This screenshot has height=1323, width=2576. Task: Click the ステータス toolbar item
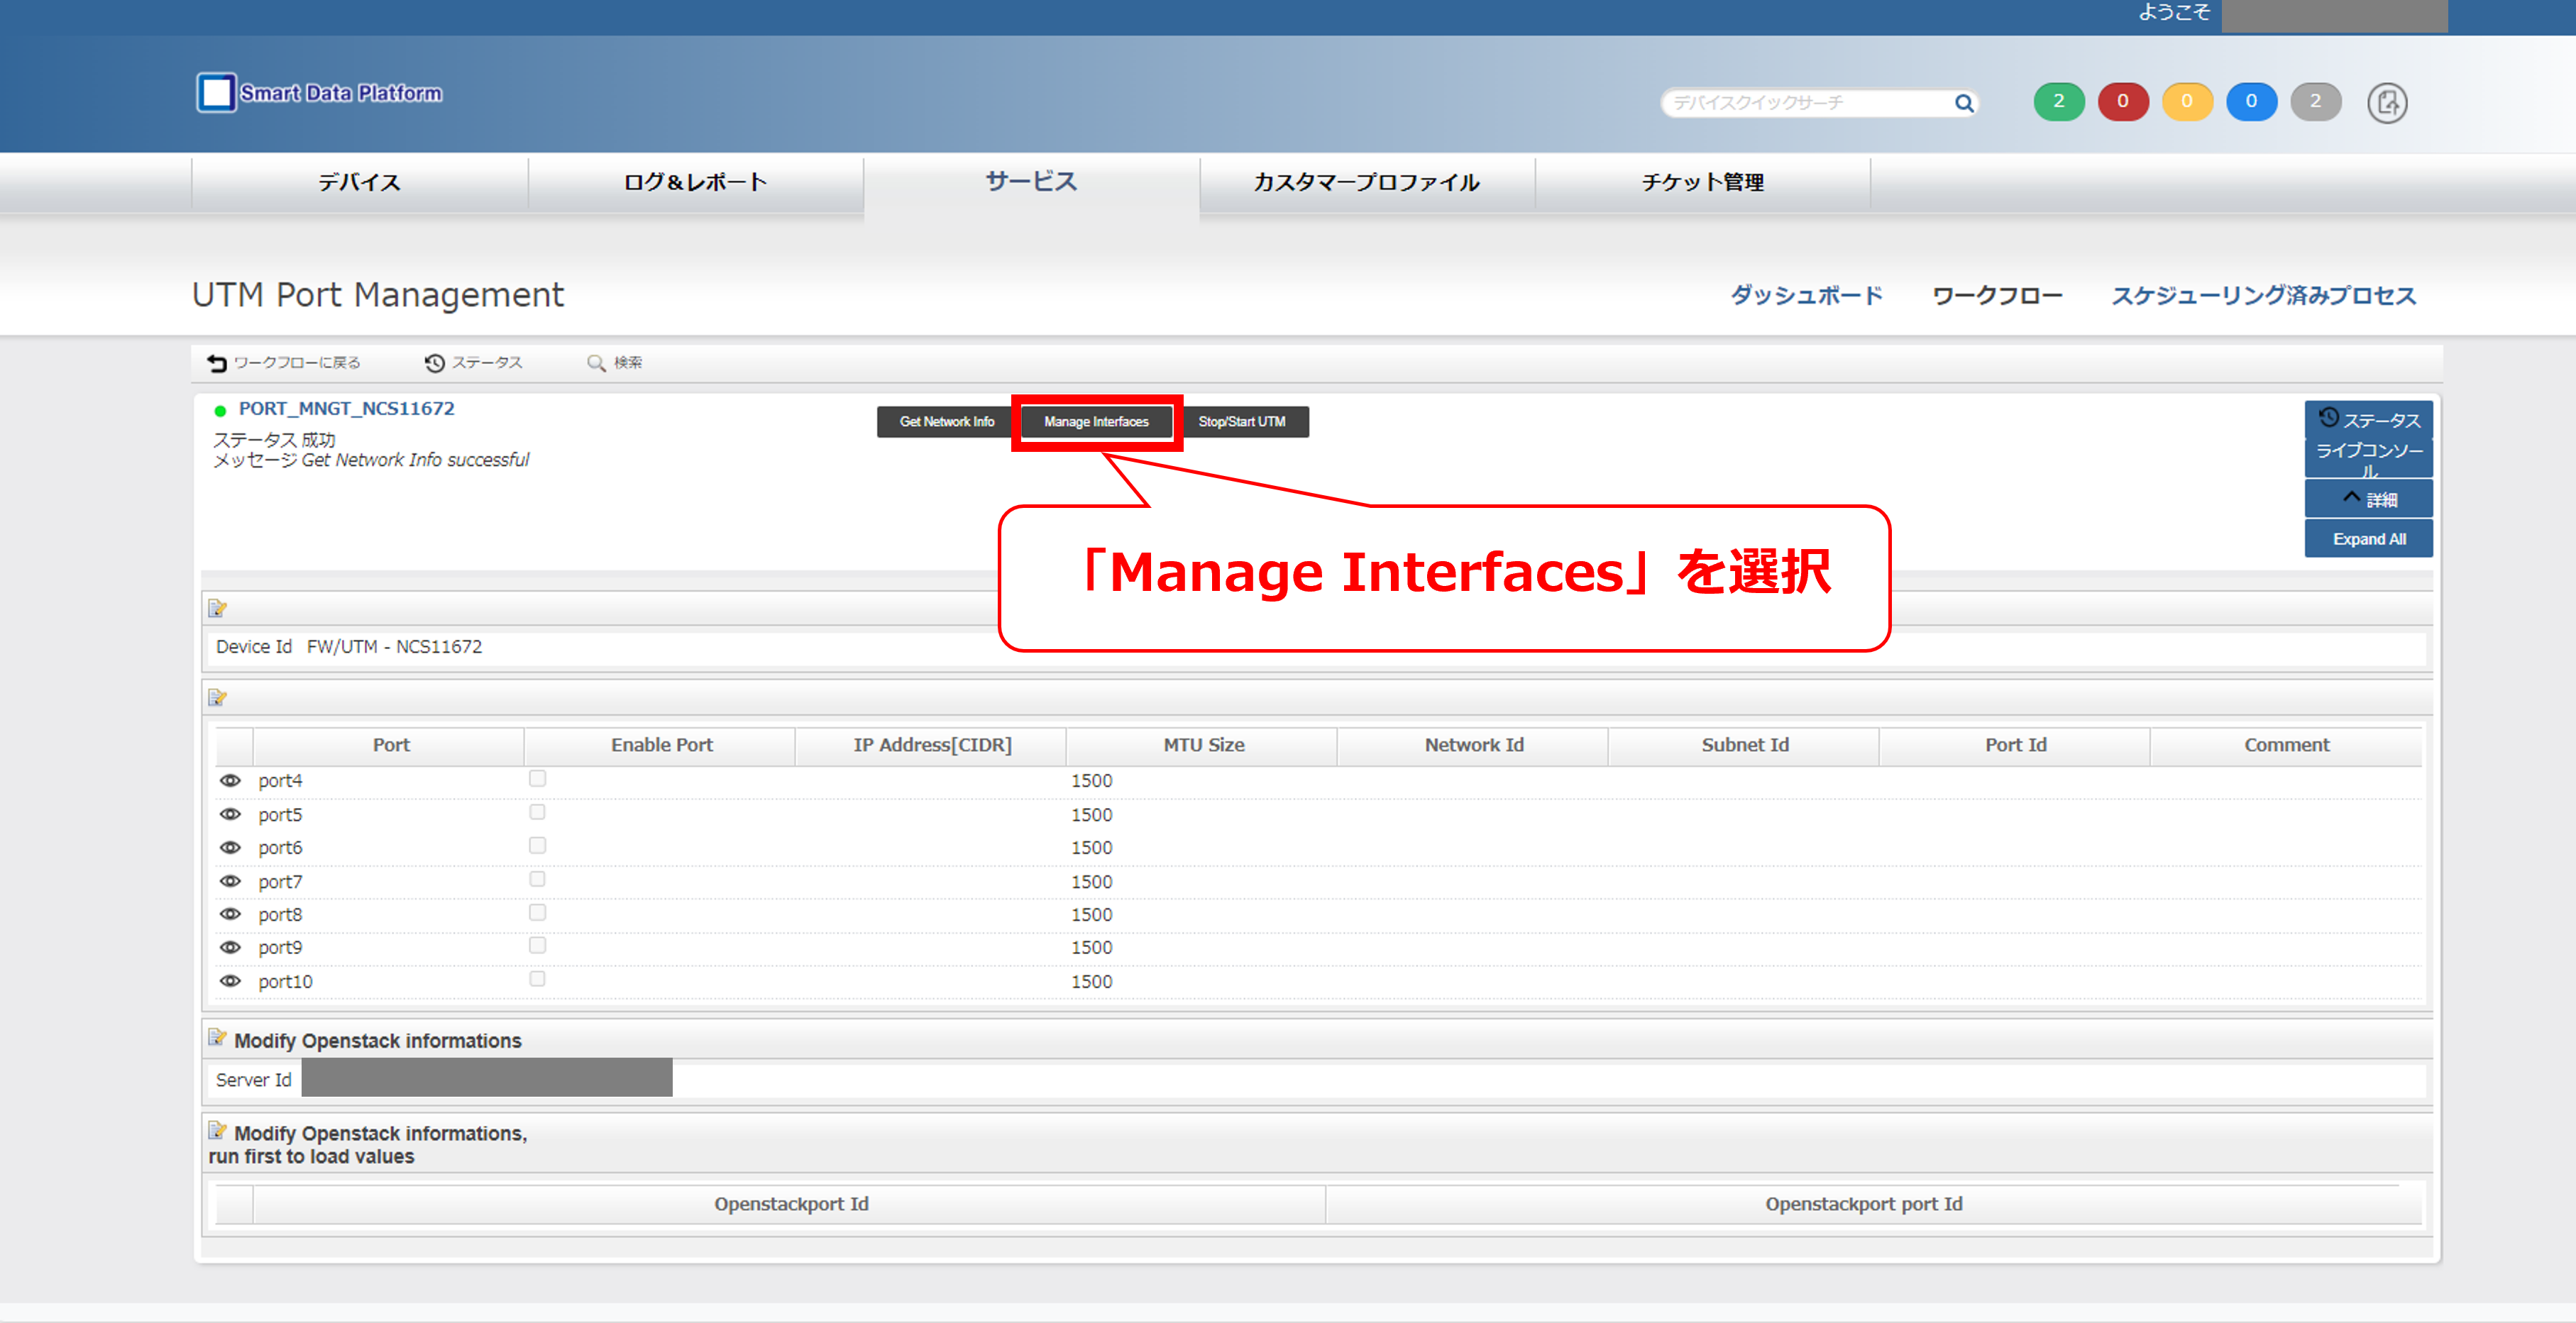(x=474, y=363)
